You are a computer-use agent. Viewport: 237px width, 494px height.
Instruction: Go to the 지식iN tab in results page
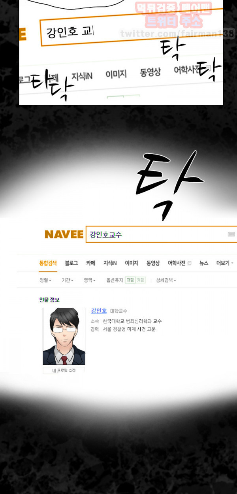[x=110, y=263]
